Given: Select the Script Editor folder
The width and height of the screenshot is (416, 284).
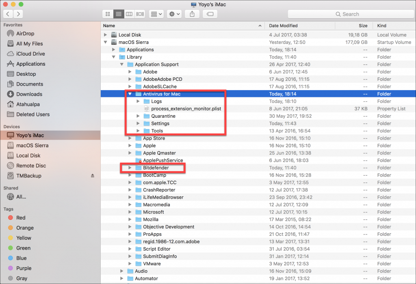Looking at the screenshot, I should coord(258,249).
